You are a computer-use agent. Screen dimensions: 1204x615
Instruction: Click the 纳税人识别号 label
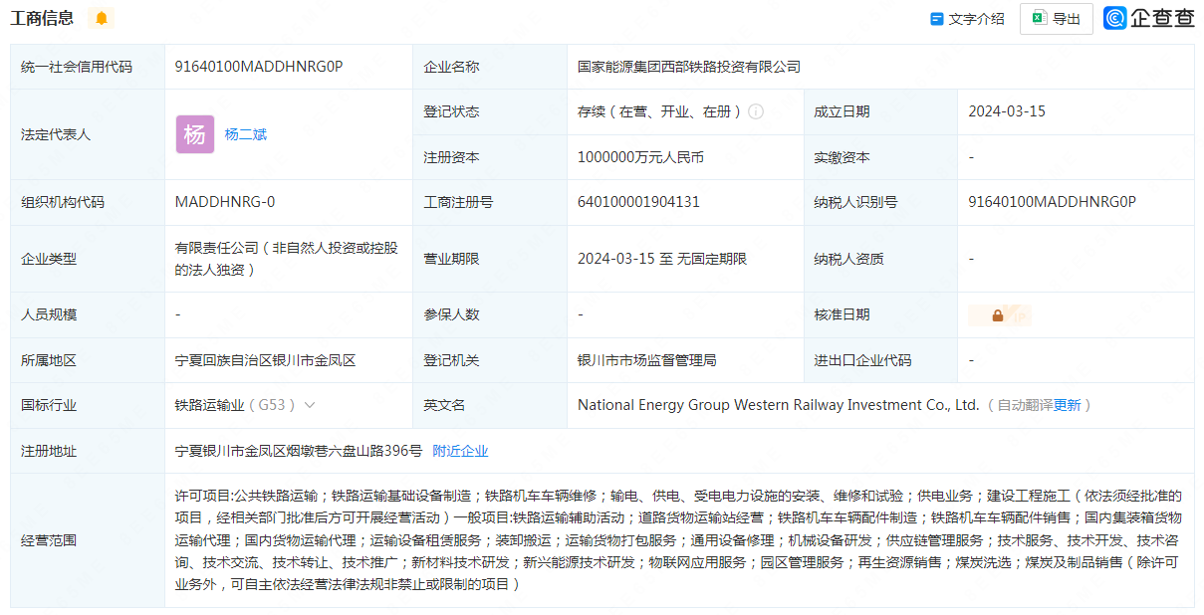click(x=855, y=202)
